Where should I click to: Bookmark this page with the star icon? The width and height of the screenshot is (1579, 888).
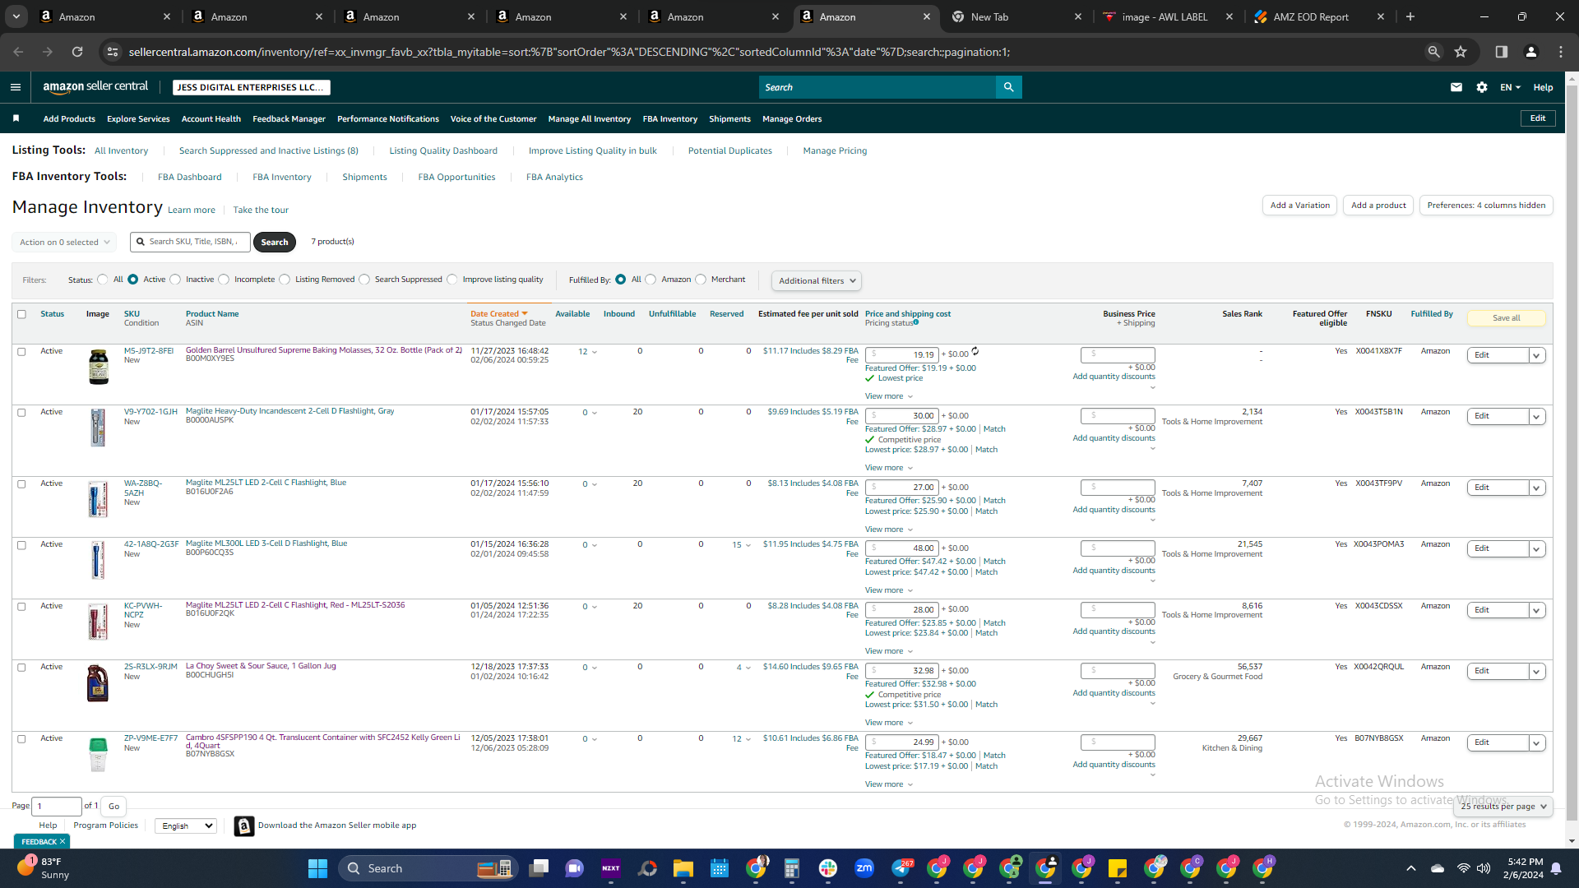1461,52
